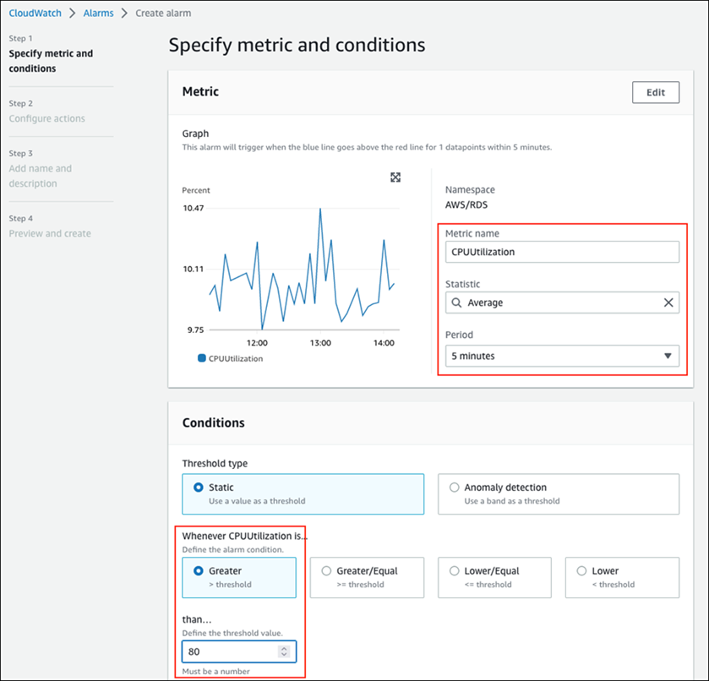Click the fullscreen expand icon above the graph
This screenshot has width=709, height=681.
point(395,177)
